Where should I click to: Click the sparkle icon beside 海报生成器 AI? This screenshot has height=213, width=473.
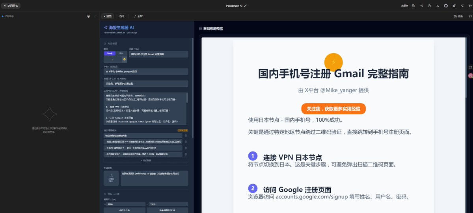pyautogui.click(x=106, y=28)
